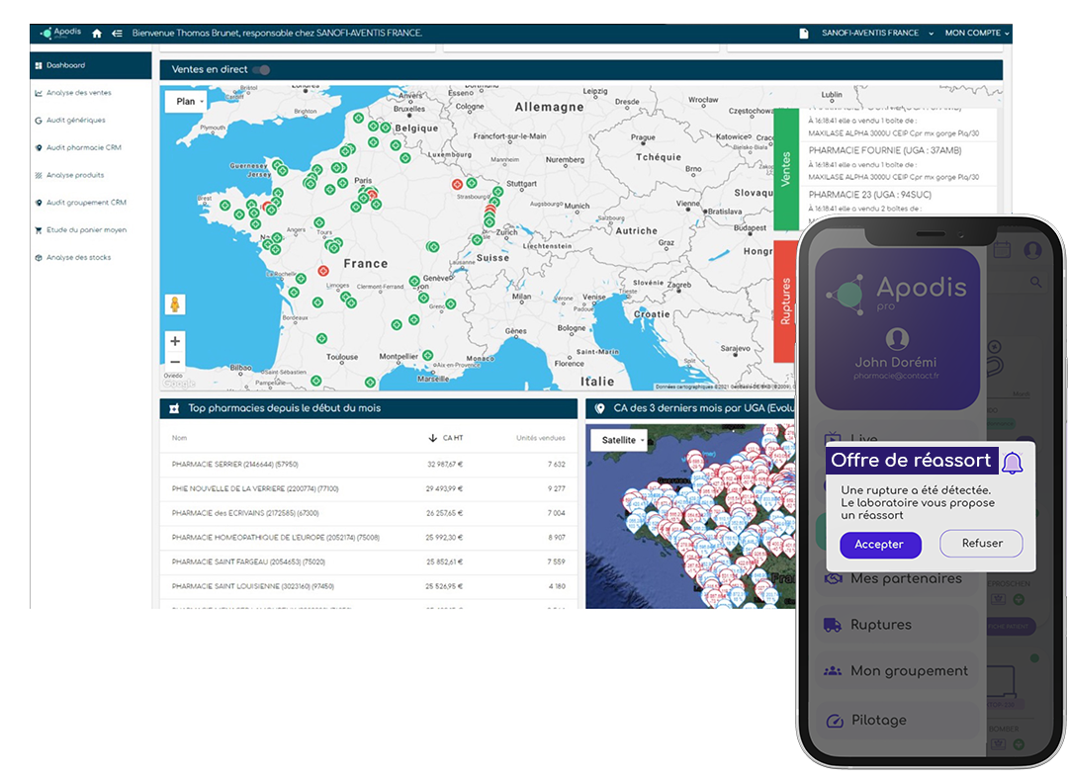
Task: Click the bell icon in réassort popup
Action: tap(1012, 462)
